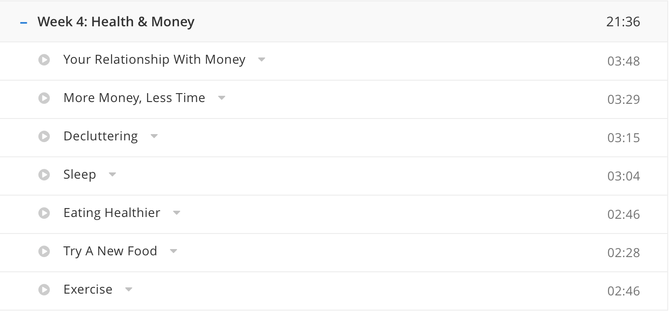Click the Week 4: Health & Money heading
This screenshot has height=311, width=670.
coord(116,22)
